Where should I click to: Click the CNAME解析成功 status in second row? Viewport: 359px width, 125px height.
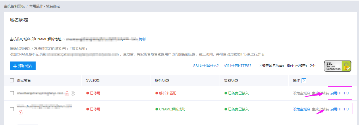(172, 109)
